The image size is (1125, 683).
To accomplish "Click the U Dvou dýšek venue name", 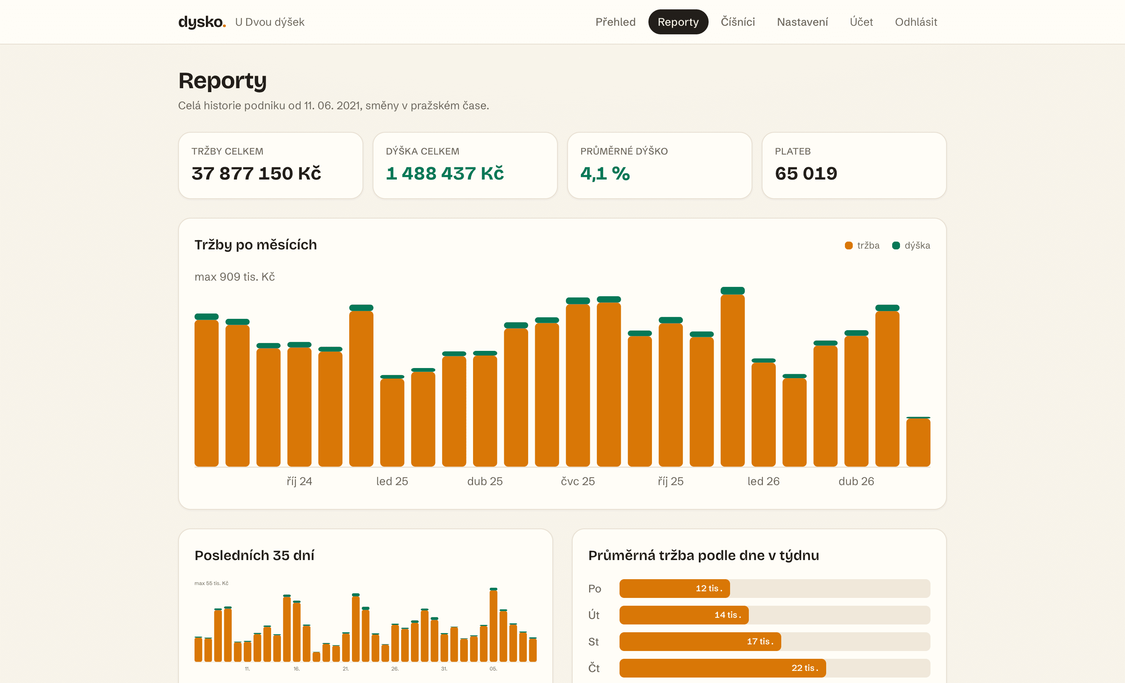I will (x=270, y=22).
